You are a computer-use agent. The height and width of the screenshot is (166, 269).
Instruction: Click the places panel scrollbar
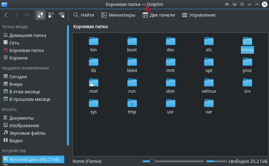(68, 85)
